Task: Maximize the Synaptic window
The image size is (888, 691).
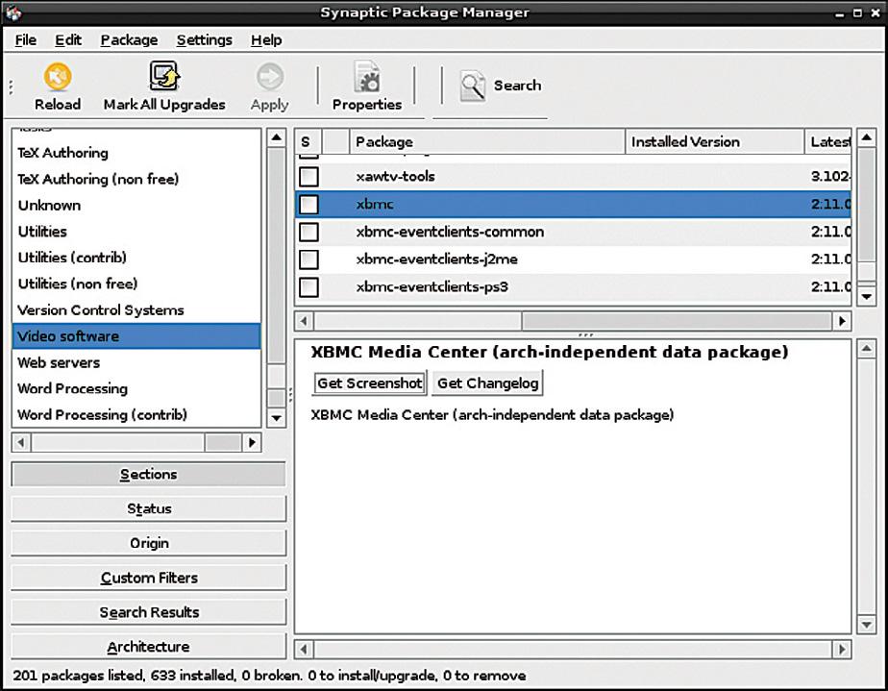Action: (858, 12)
